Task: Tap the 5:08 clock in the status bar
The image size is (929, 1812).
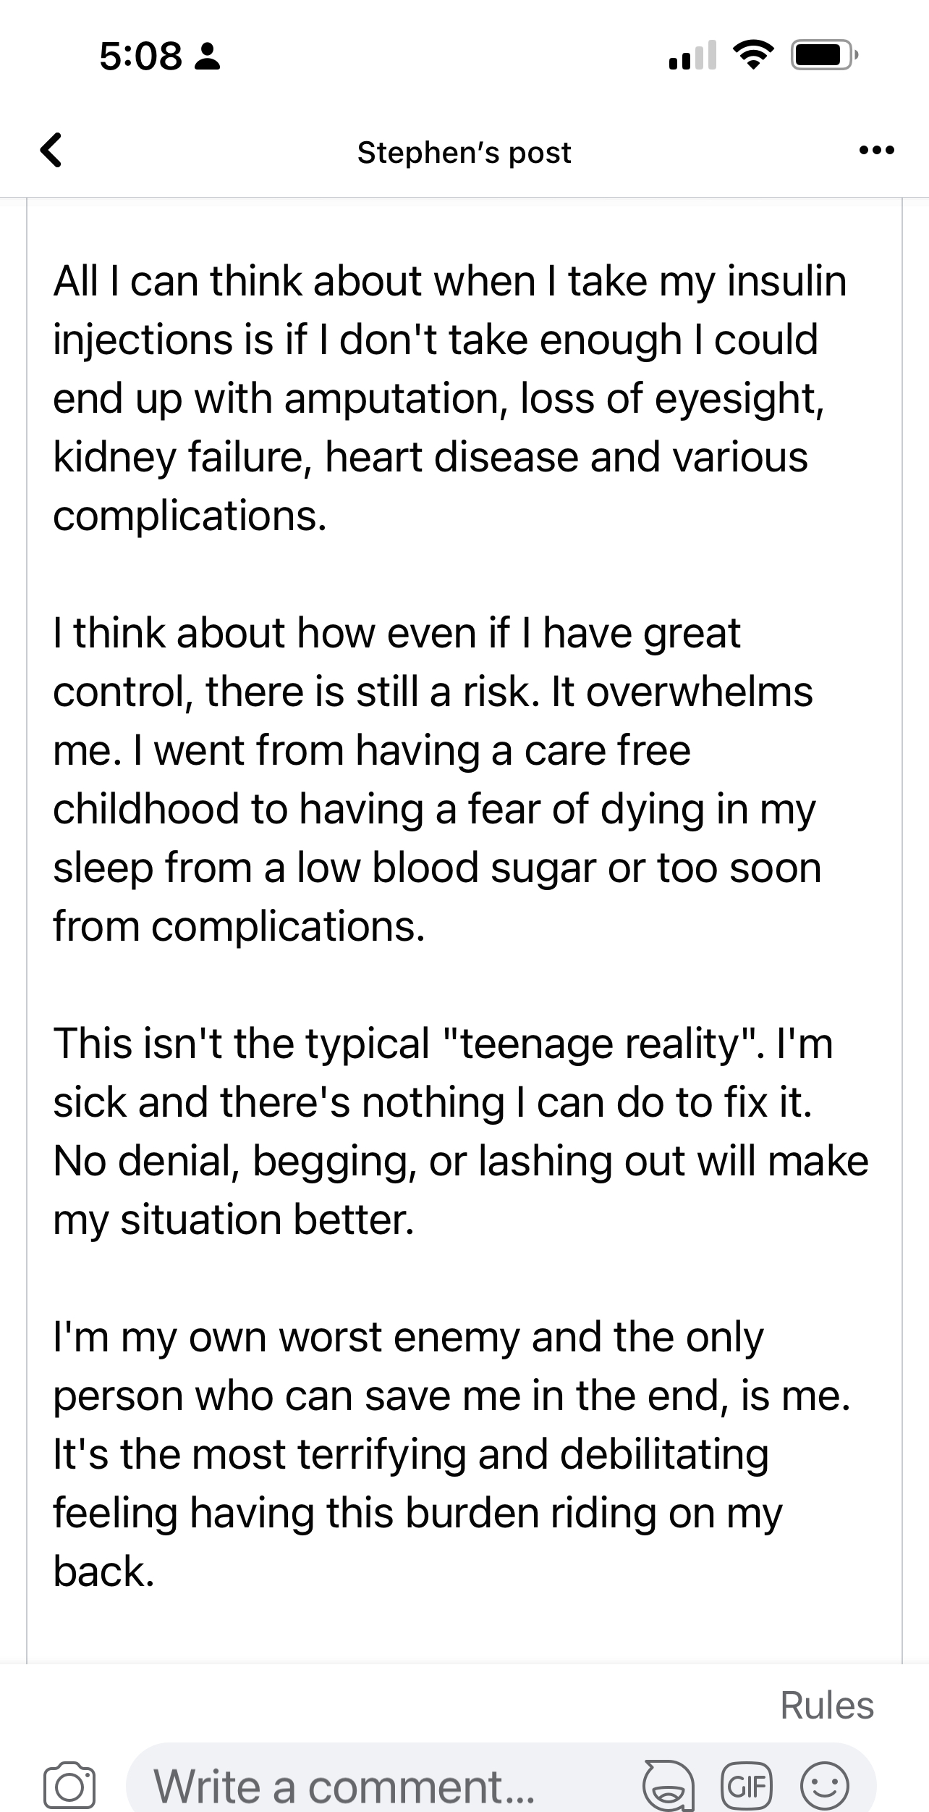Action: [x=140, y=56]
